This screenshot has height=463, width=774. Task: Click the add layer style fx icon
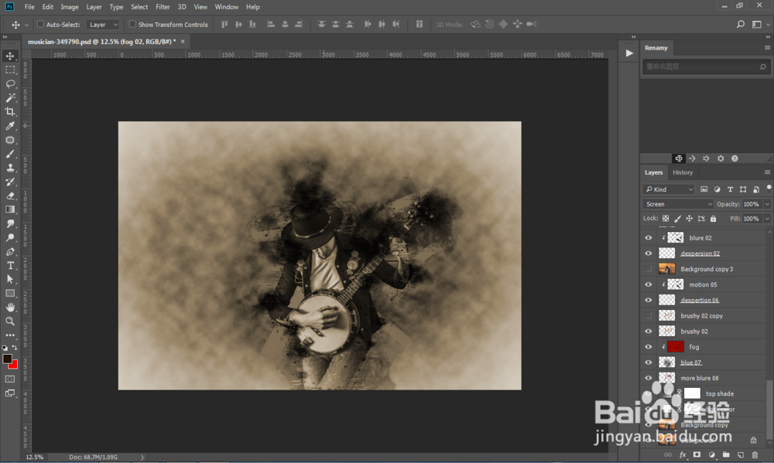tap(683, 454)
